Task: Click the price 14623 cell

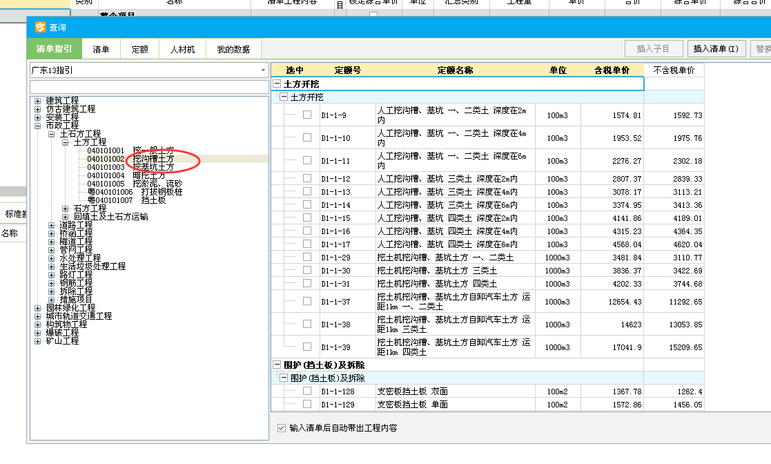Action: (612, 325)
